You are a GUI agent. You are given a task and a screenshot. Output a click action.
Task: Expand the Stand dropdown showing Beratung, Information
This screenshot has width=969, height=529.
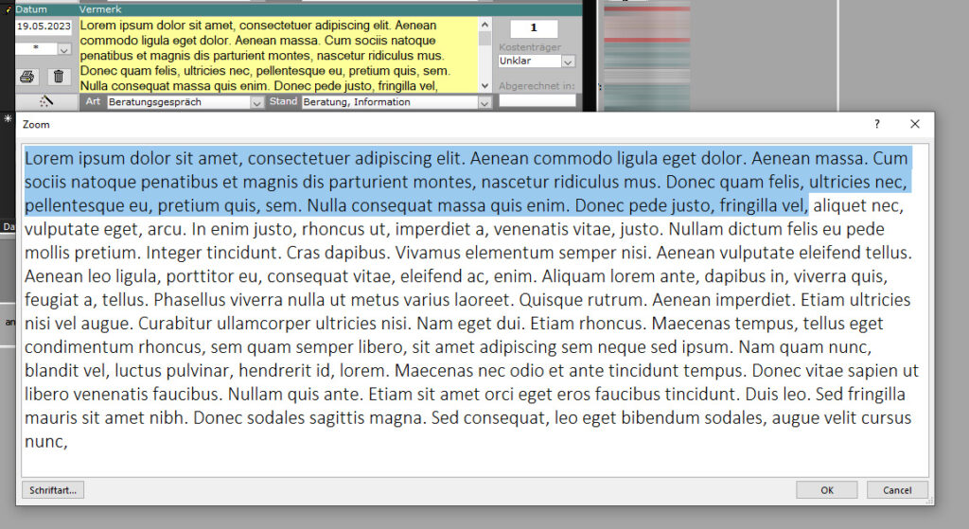484,102
